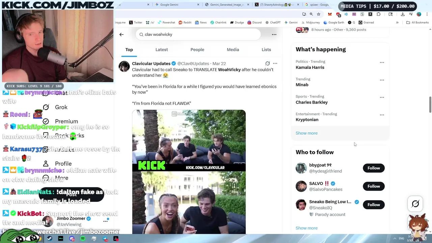Click the floating Grok button
The image size is (432, 243).
coord(415,204)
